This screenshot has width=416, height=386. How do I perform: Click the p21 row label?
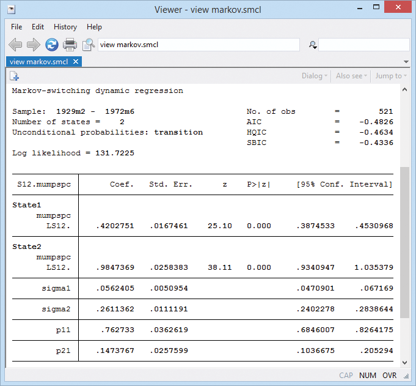click(x=63, y=351)
